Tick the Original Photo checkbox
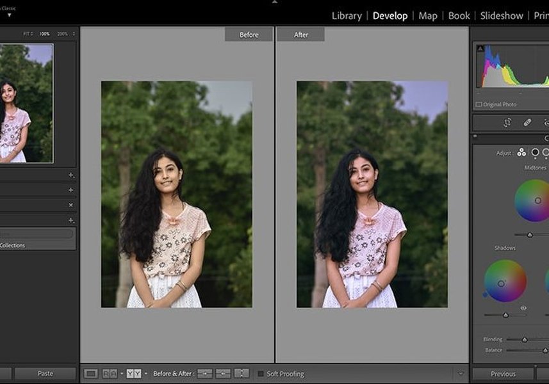 (x=479, y=104)
